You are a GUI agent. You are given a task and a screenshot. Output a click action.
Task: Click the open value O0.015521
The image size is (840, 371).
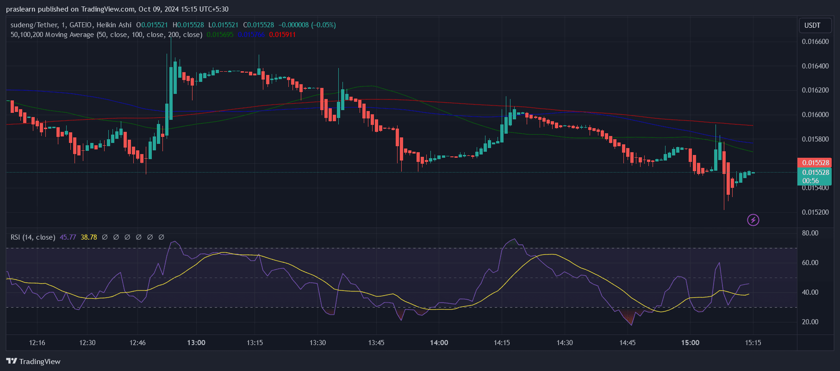pyautogui.click(x=152, y=25)
